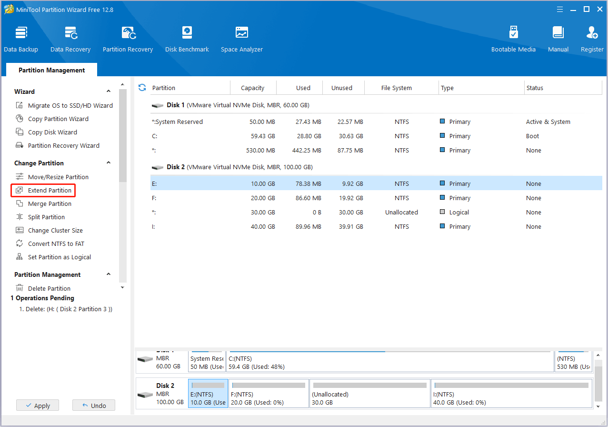608x427 pixels.
Task: Apply pending operations
Action: click(x=37, y=406)
